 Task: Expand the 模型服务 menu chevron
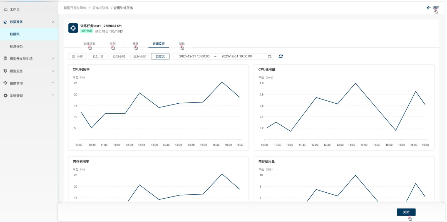pos(53,71)
